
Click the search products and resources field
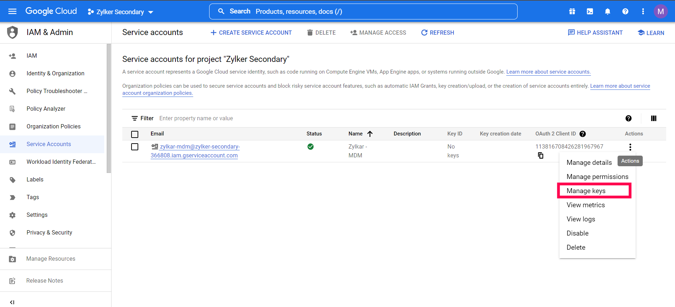click(363, 11)
